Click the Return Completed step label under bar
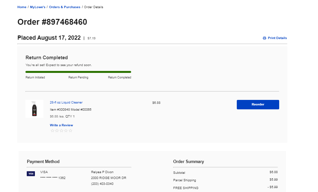Viewport: 318px width, 192px height. click(119, 77)
